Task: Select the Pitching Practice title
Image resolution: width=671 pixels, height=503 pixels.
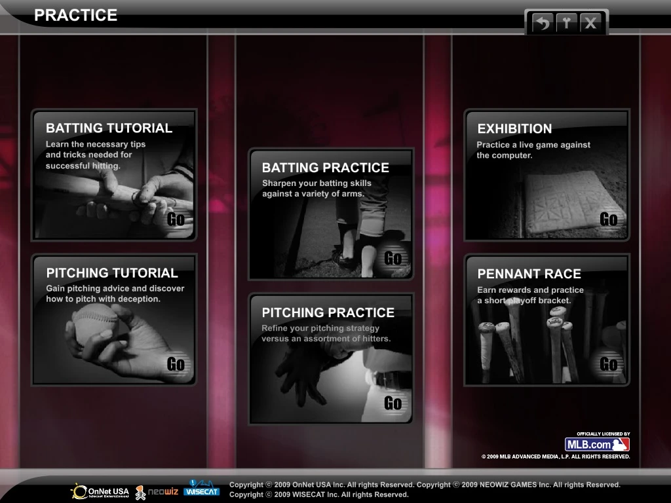Action: (x=328, y=312)
